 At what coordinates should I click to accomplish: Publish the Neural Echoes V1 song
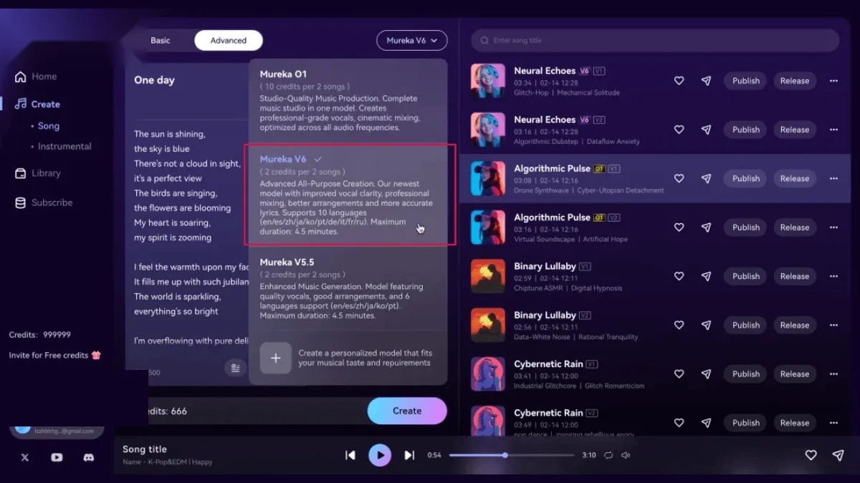[x=746, y=81]
